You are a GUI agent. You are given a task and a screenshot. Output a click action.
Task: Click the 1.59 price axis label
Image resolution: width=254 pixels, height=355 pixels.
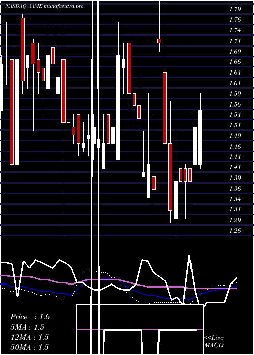coord(235,94)
